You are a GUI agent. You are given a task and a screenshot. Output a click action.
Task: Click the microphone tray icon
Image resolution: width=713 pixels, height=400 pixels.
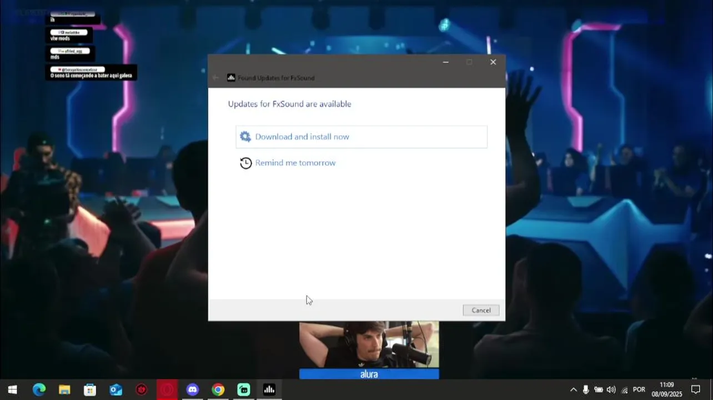click(586, 390)
